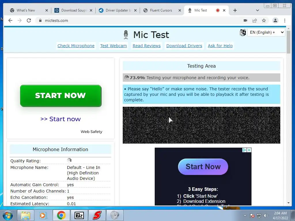Screen dimensions: 295x221
Task: Open Windows Media Player from taskbar
Action: tap(43, 215)
